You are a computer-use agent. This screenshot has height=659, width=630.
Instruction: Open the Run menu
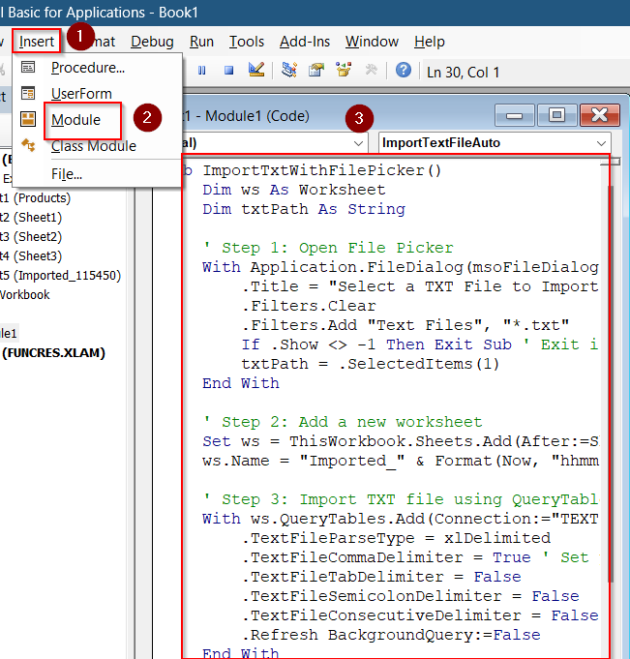coord(201,42)
